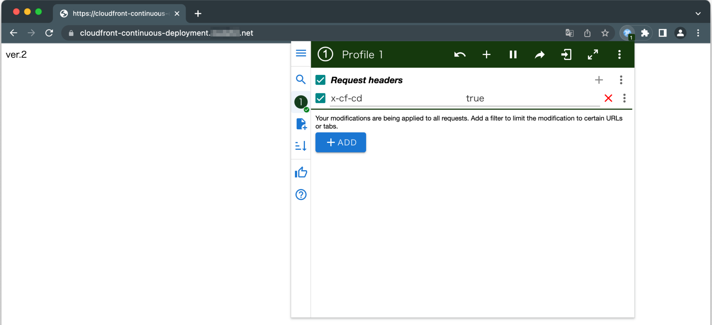This screenshot has width=712, height=325.
Task: Open Profile 1 toolbar three-dot menu
Action: (619, 54)
